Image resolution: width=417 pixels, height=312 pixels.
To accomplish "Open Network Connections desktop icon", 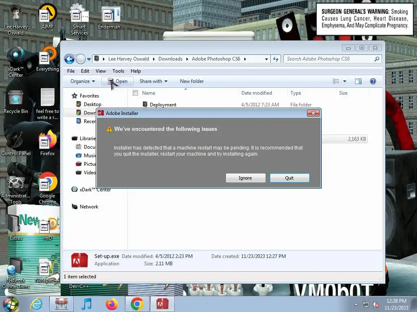I will 16,273.
